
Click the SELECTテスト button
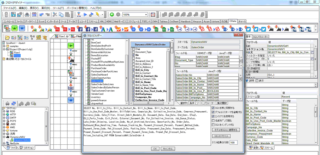tap(222, 136)
